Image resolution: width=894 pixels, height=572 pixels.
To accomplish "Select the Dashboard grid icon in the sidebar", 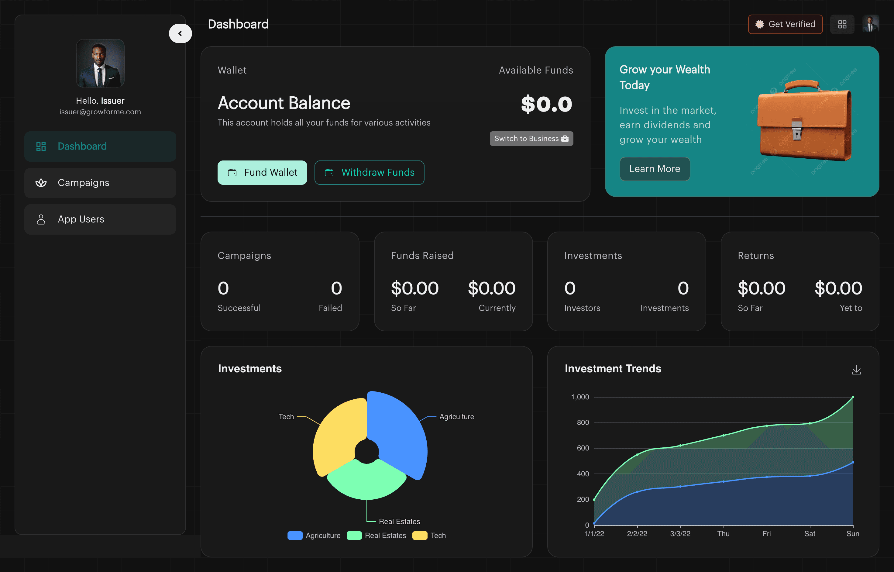I will pyautogui.click(x=41, y=146).
